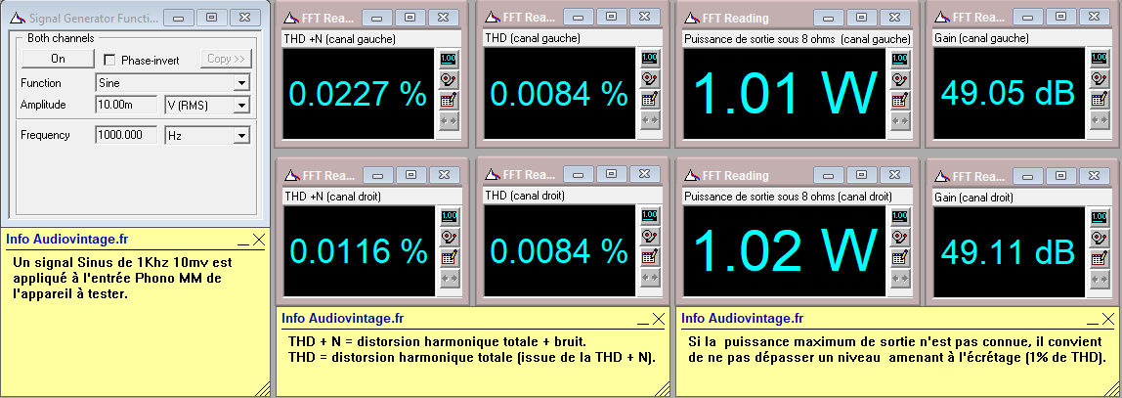The width and height of the screenshot is (1122, 398).
Task: Click the alarm bell icon in THD (canal droit) window
Action: 649,237
